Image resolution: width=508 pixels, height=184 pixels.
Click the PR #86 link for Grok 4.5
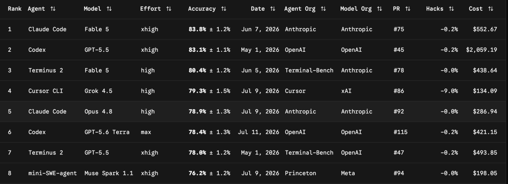(398, 91)
